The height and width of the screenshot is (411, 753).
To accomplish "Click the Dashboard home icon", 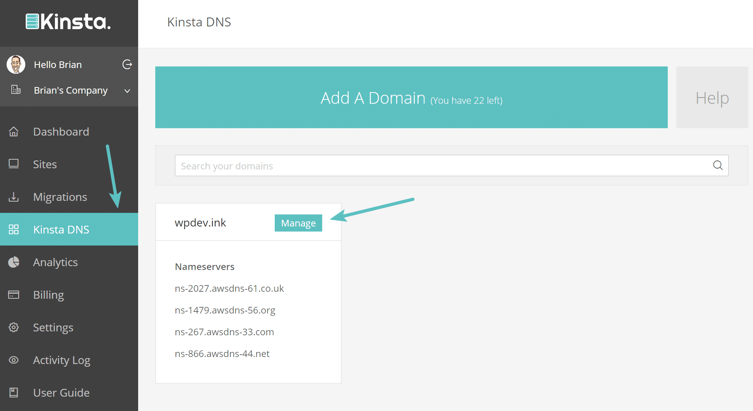I will click(x=14, y=132).
